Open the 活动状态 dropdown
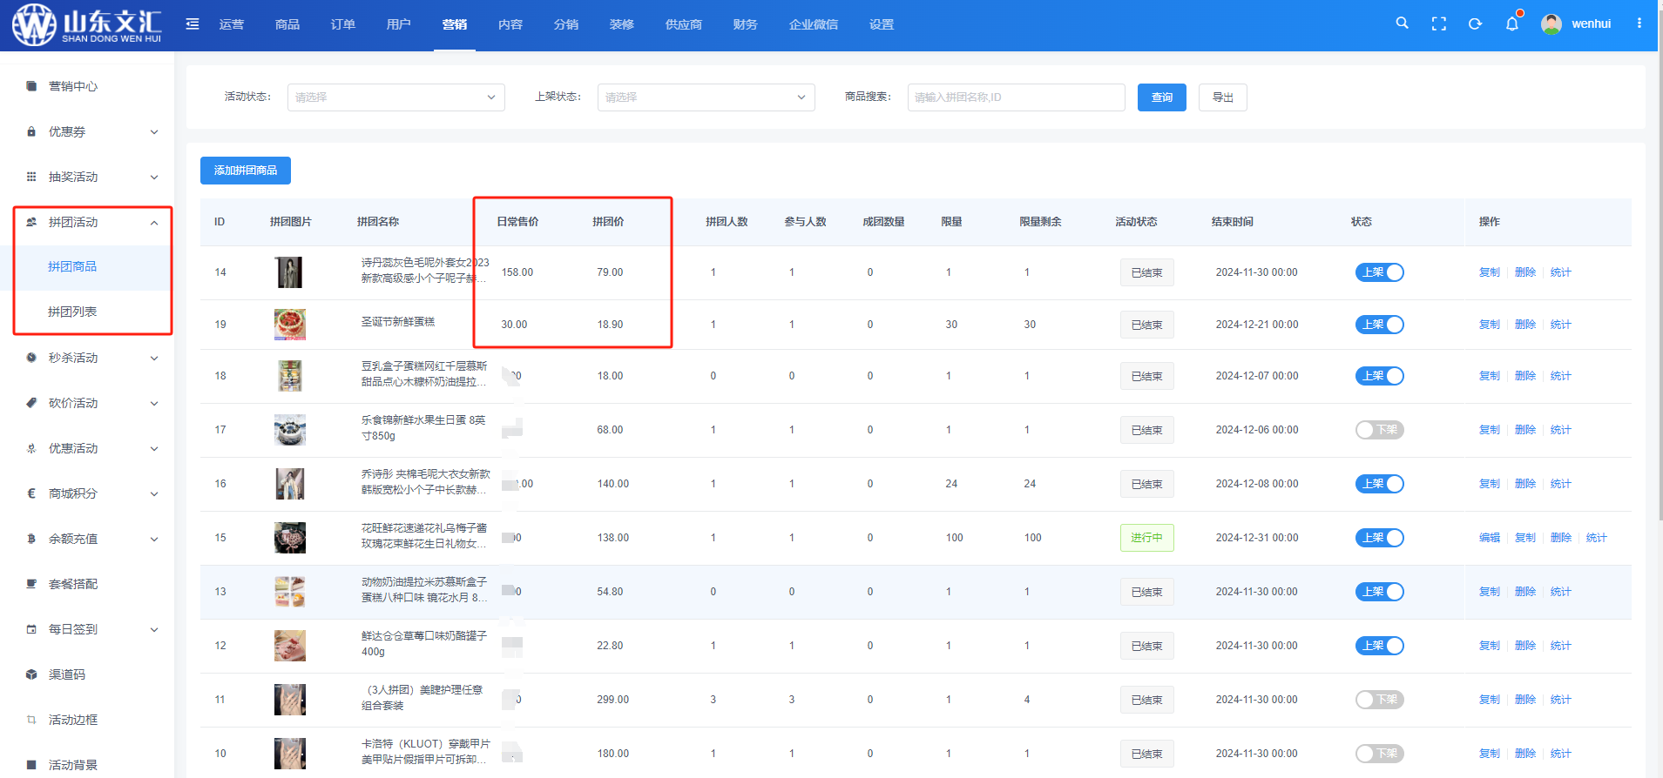 point(395,97)
